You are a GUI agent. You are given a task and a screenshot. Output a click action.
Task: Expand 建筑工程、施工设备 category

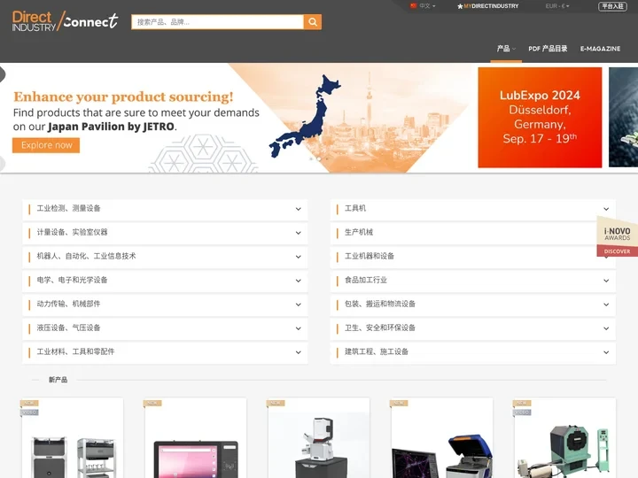click(473, 352)
